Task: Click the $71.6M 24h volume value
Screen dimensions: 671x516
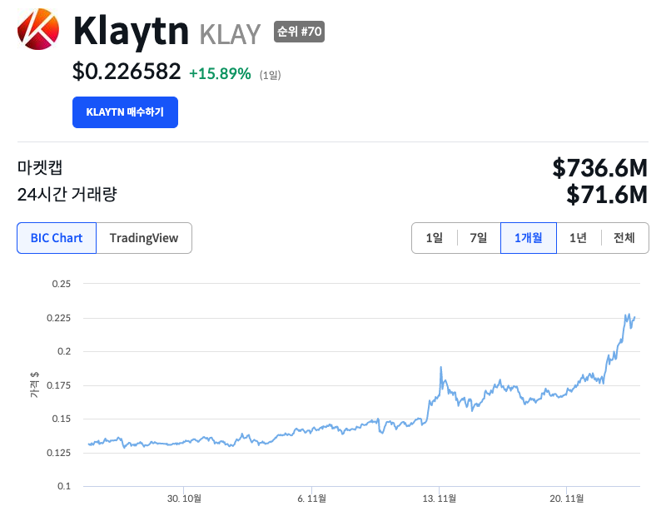Action: (x=607, y=195)
